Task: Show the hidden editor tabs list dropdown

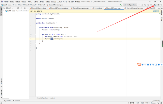Action: [159, 8]
